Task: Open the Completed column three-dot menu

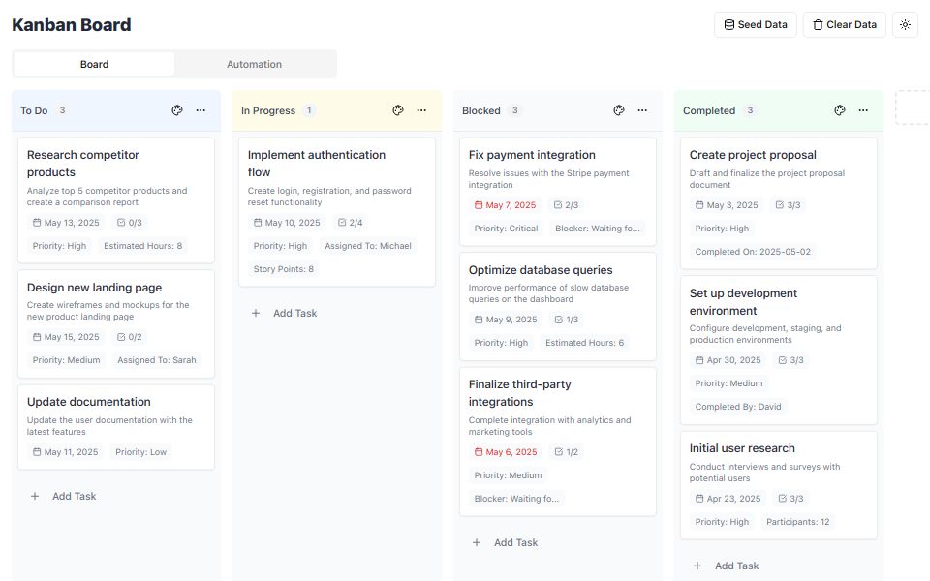Action: pos(863,110)
